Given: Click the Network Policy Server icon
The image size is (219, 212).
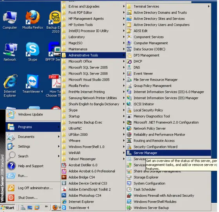Looking at the screenshot, I should click(129, 128).
